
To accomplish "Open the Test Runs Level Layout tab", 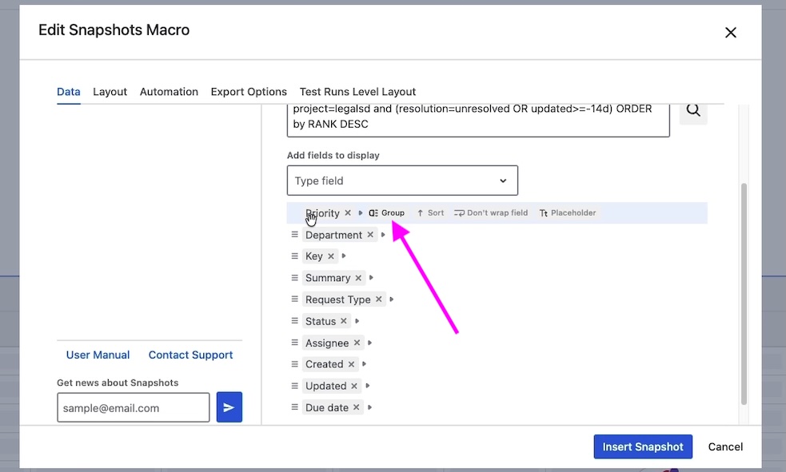I will pos(358,92).
